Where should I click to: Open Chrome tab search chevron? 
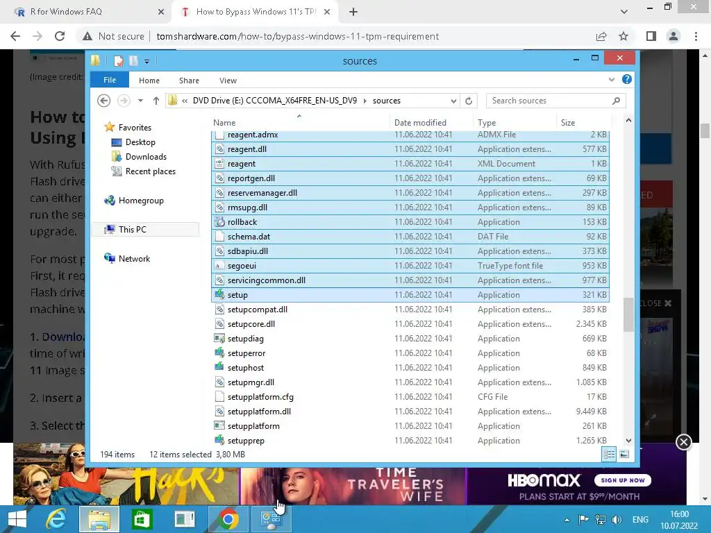624,12
